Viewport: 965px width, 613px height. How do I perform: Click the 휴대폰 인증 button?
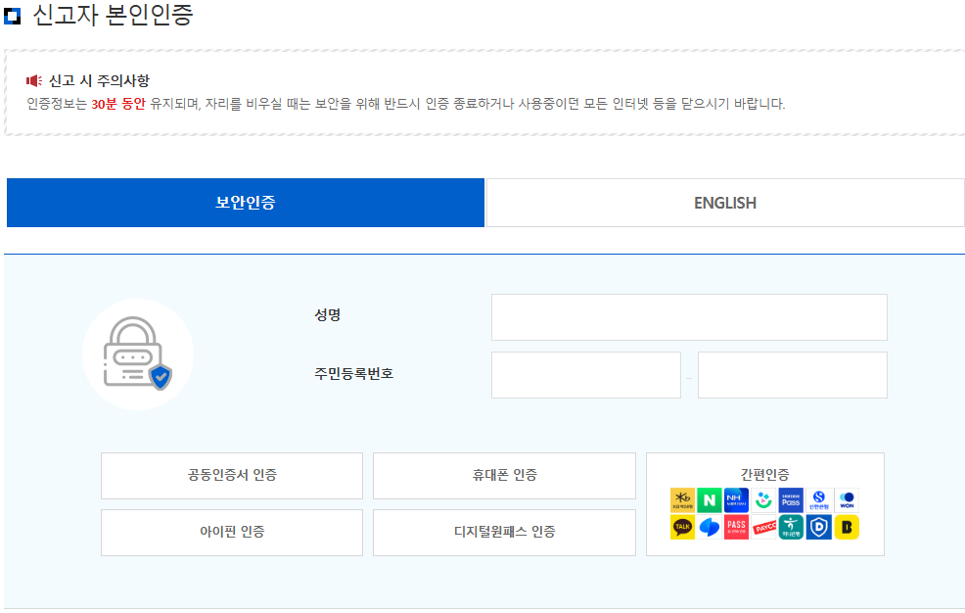503,476
